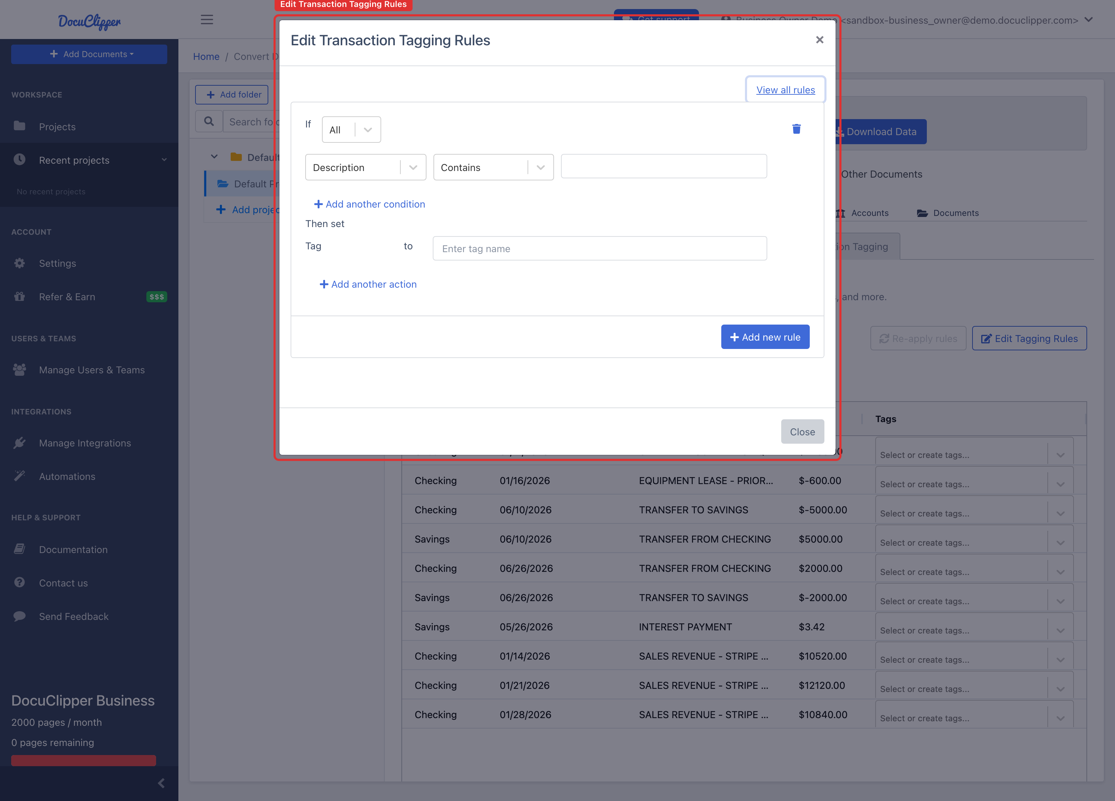This screenshot has height=801, width=1115.
Task: Expand Recent projects in sidebar
Action: point(89,160)
